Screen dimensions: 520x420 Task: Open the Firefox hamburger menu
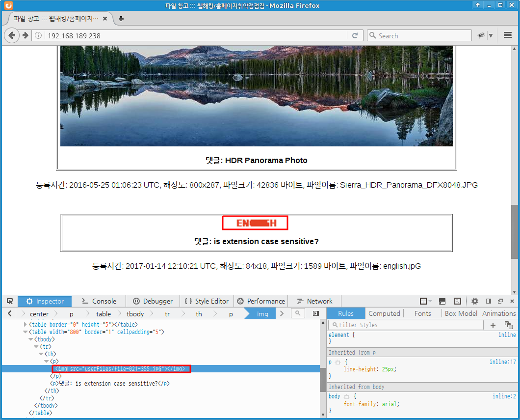point(507,35)
